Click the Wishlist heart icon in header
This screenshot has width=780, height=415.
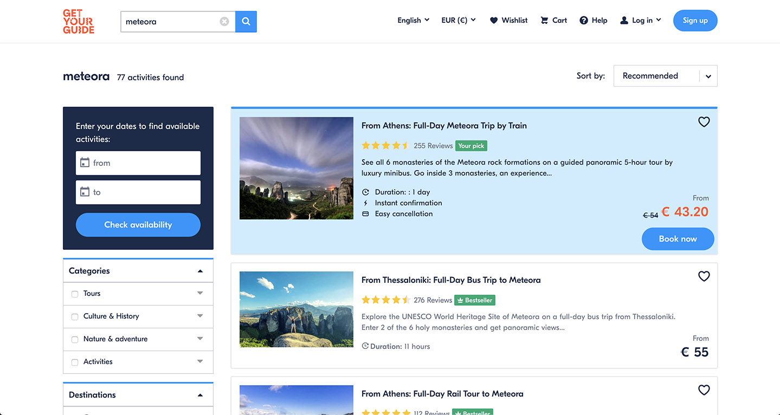pyautogui.click(x=493, y=21)
